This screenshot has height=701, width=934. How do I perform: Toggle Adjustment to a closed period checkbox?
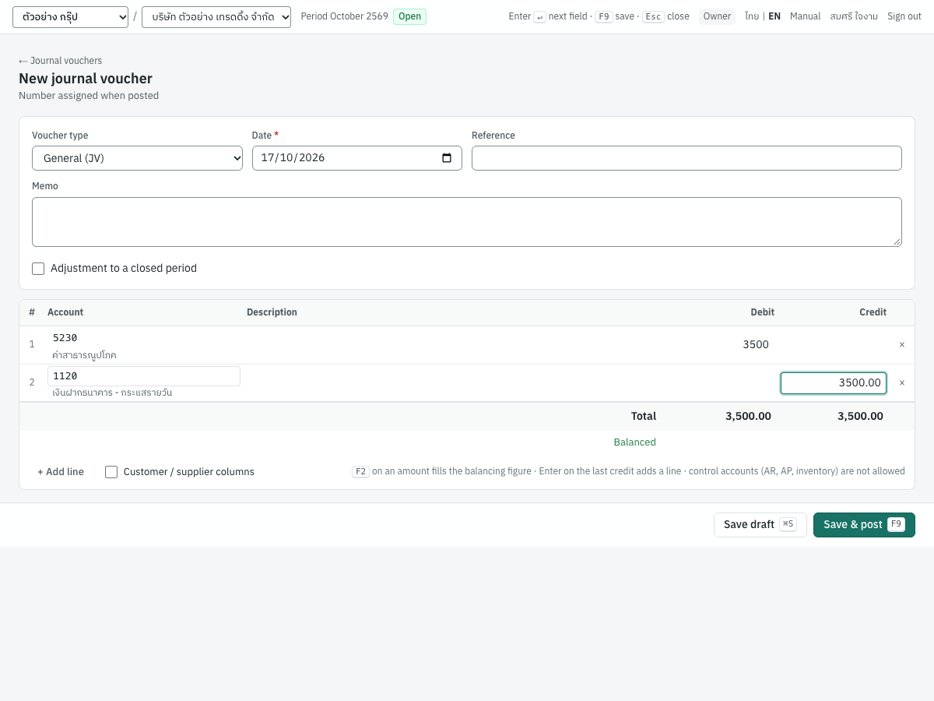(x=38, y=269)
